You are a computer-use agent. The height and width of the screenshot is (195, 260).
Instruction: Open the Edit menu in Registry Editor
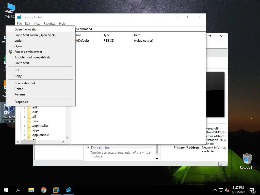tap(27, 24)
